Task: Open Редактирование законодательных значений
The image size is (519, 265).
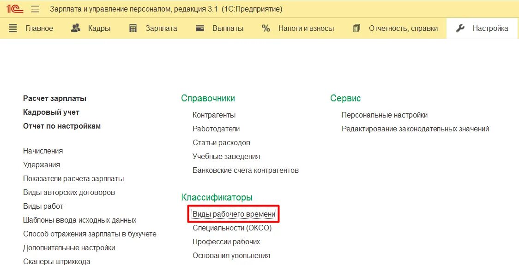Action: pyautogui.click(x=416, y=129)
